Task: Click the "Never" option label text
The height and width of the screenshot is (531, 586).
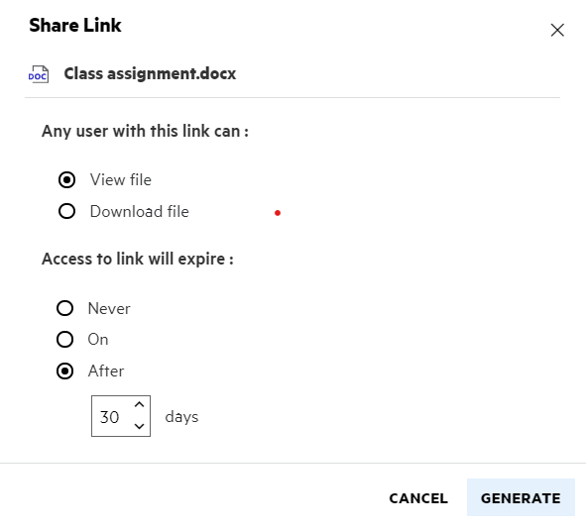Action: [109, 309]
